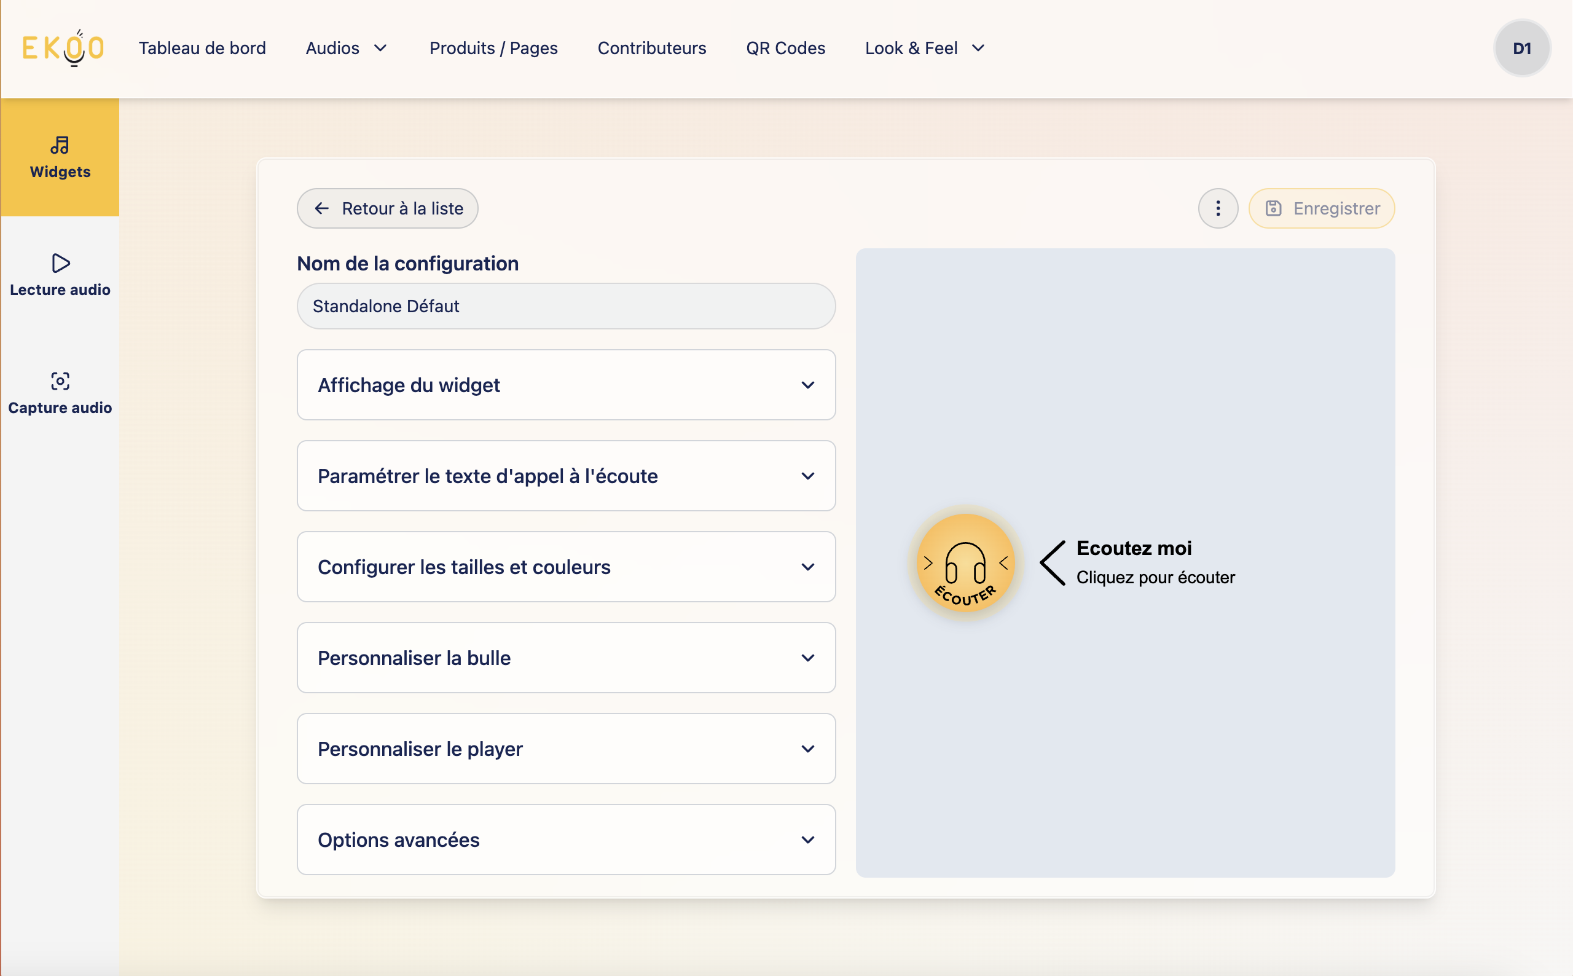
Task: Click the configuration name input field
Action: (x=566, y=307)
